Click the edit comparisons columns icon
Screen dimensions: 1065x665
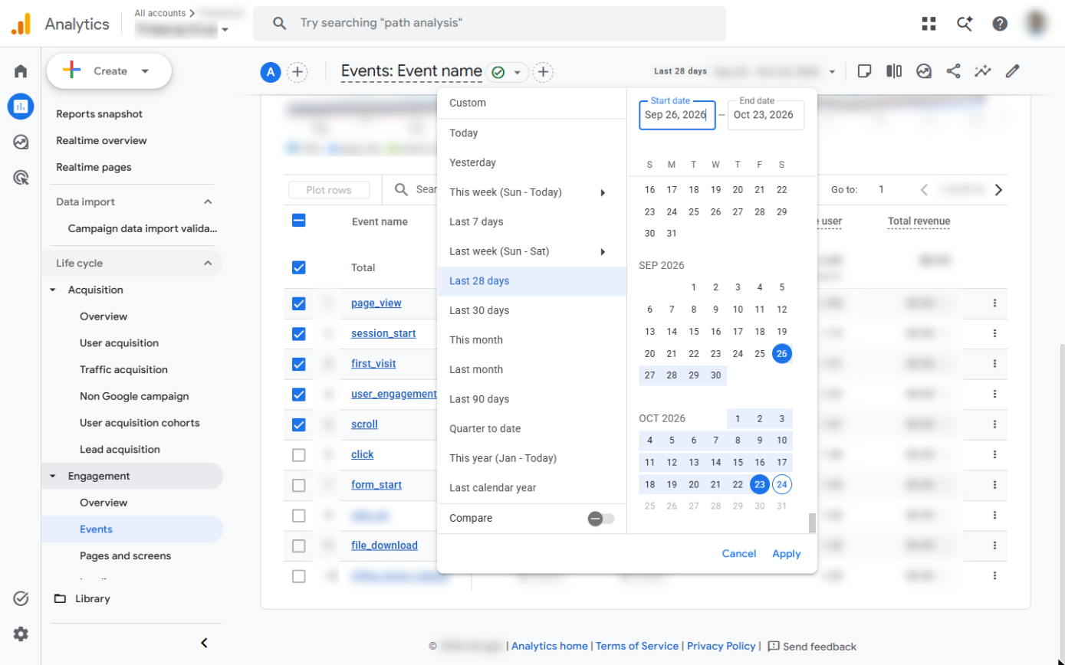894,71
